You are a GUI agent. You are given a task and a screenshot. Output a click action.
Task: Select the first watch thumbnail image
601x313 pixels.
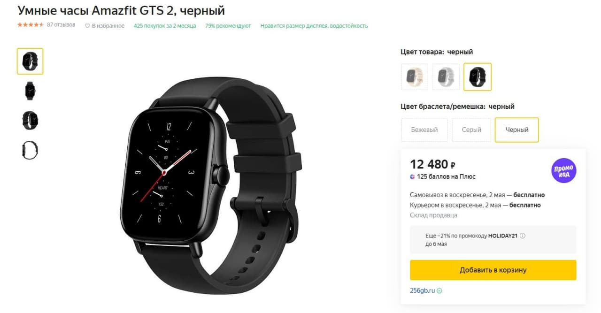coord(30,61)
